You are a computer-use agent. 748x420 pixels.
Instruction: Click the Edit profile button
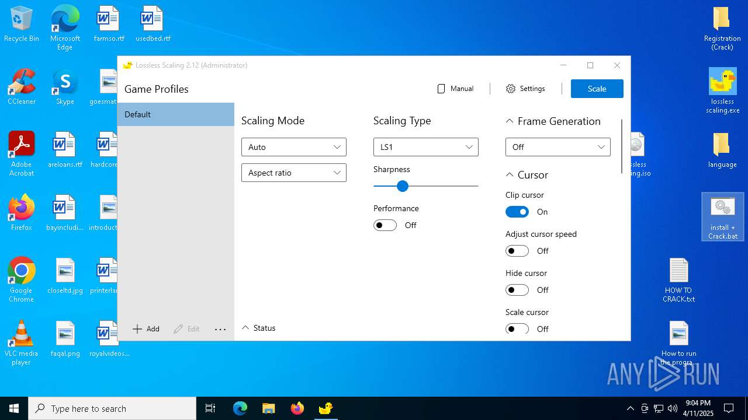[187, 329]
